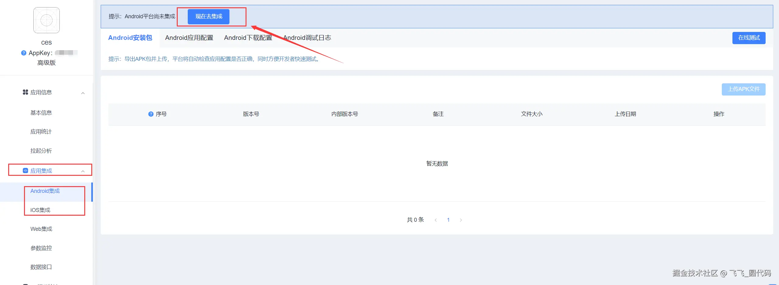
Task: Collapse the 应用信息 menu chevron
Action: pos(83,93)
